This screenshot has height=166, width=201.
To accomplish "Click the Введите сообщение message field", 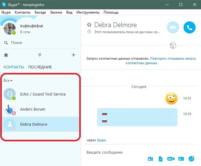I will tap(141, 152).
